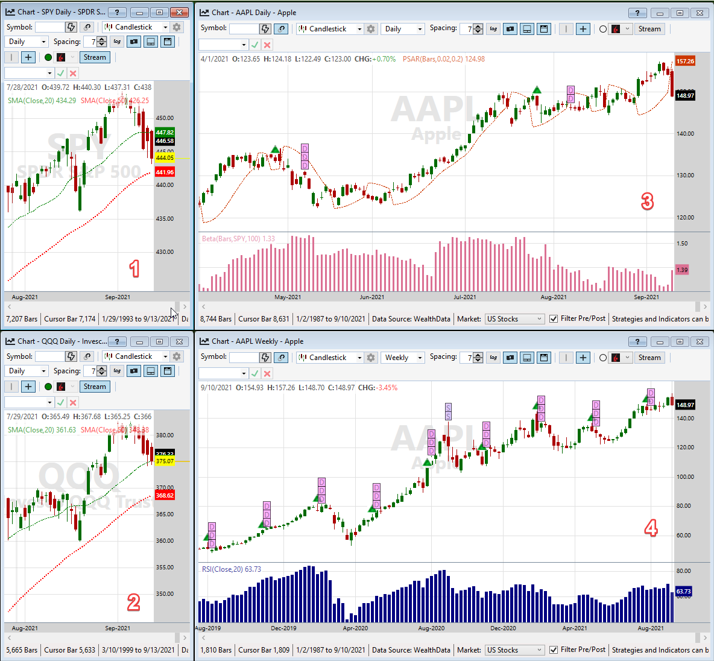The width and height of the screenshot is (714, 661).
Task: Toggle the symbol link icon in AAPL Weekly chart
Action: pos(282,358)
